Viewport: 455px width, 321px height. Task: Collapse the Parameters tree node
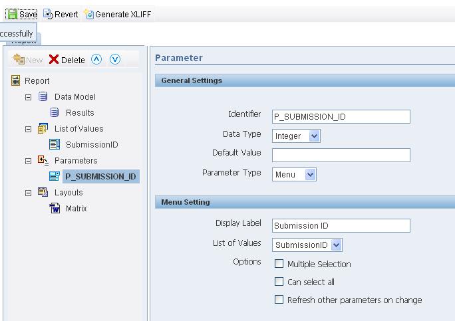28,161
